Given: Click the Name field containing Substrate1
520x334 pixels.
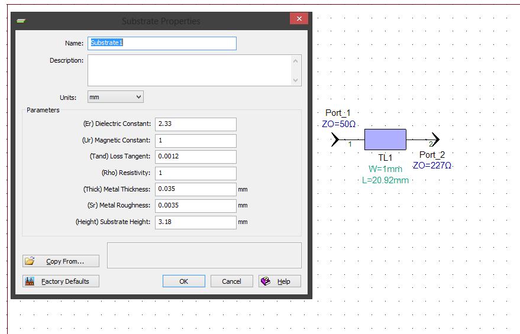Looking at the screenshot, I should 162,43.
